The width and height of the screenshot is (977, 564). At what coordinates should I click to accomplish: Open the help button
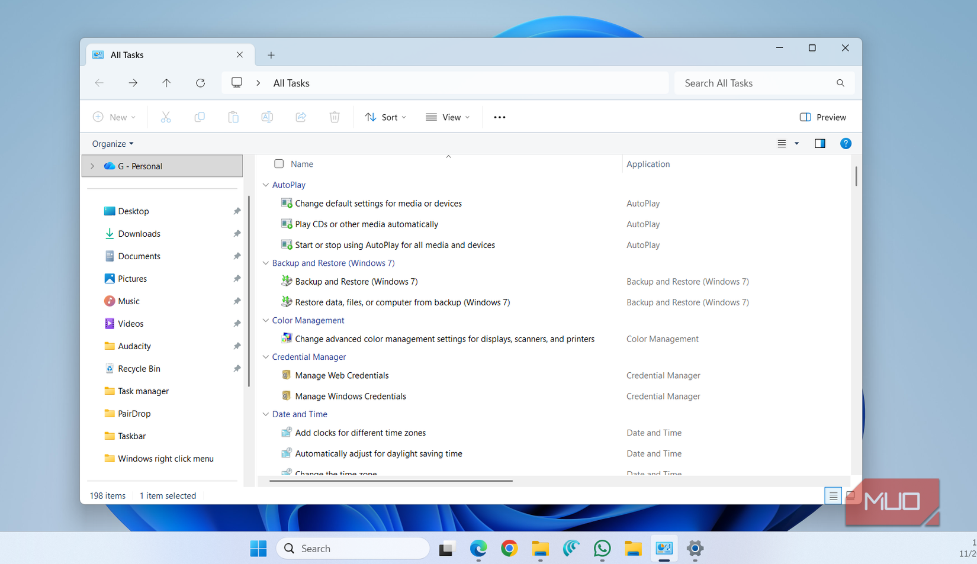point(845,143)
